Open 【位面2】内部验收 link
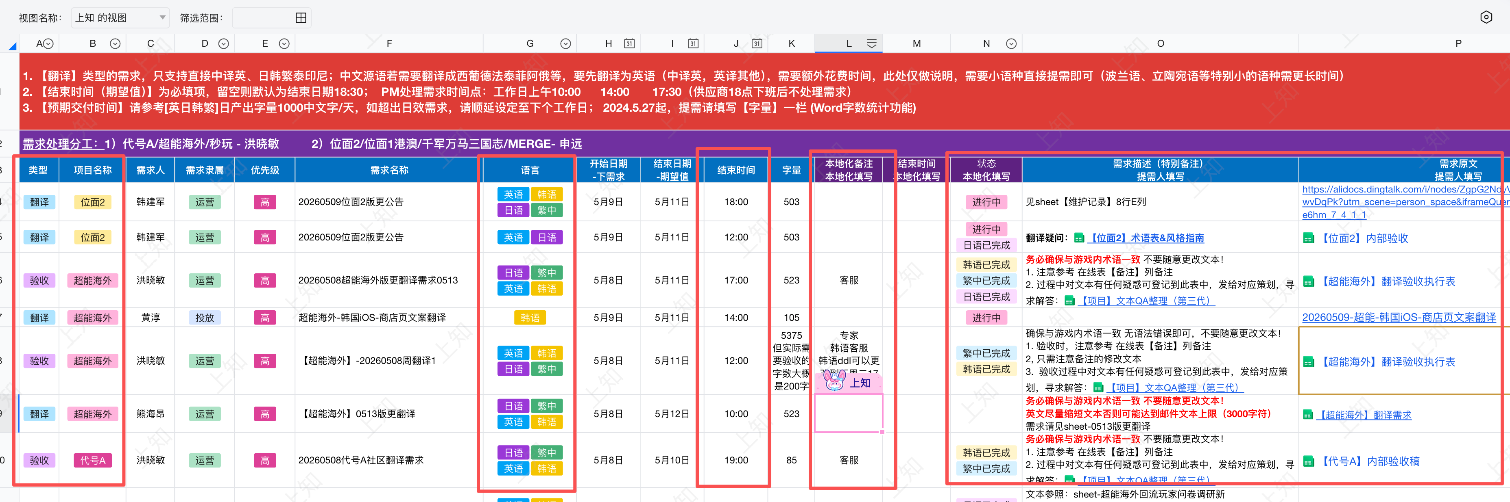 (x=1364, y=238)
